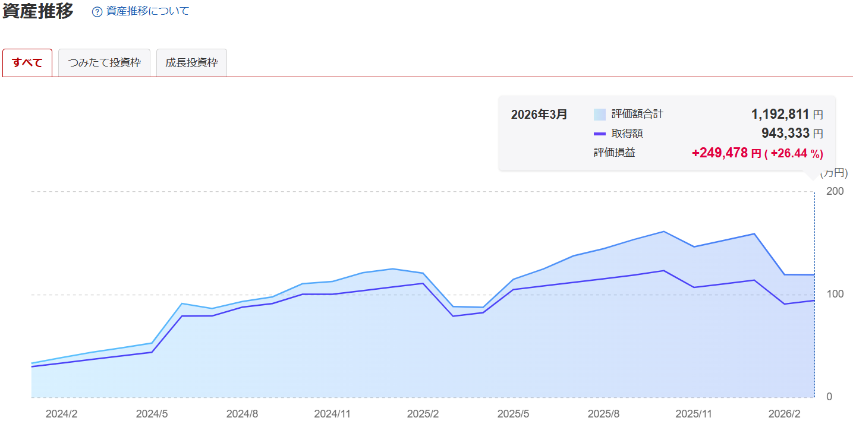
Task: Click the +249,478 円 profit value
Action: [x=726, y=153]
